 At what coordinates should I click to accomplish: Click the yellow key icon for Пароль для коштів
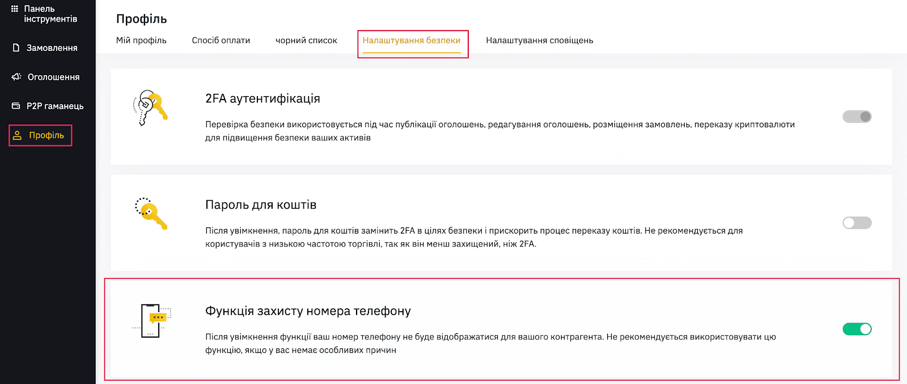151,213
